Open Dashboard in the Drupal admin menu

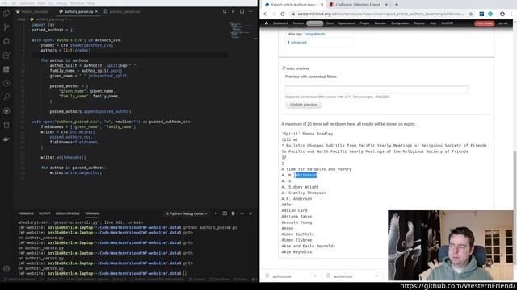tap(280, 23)
